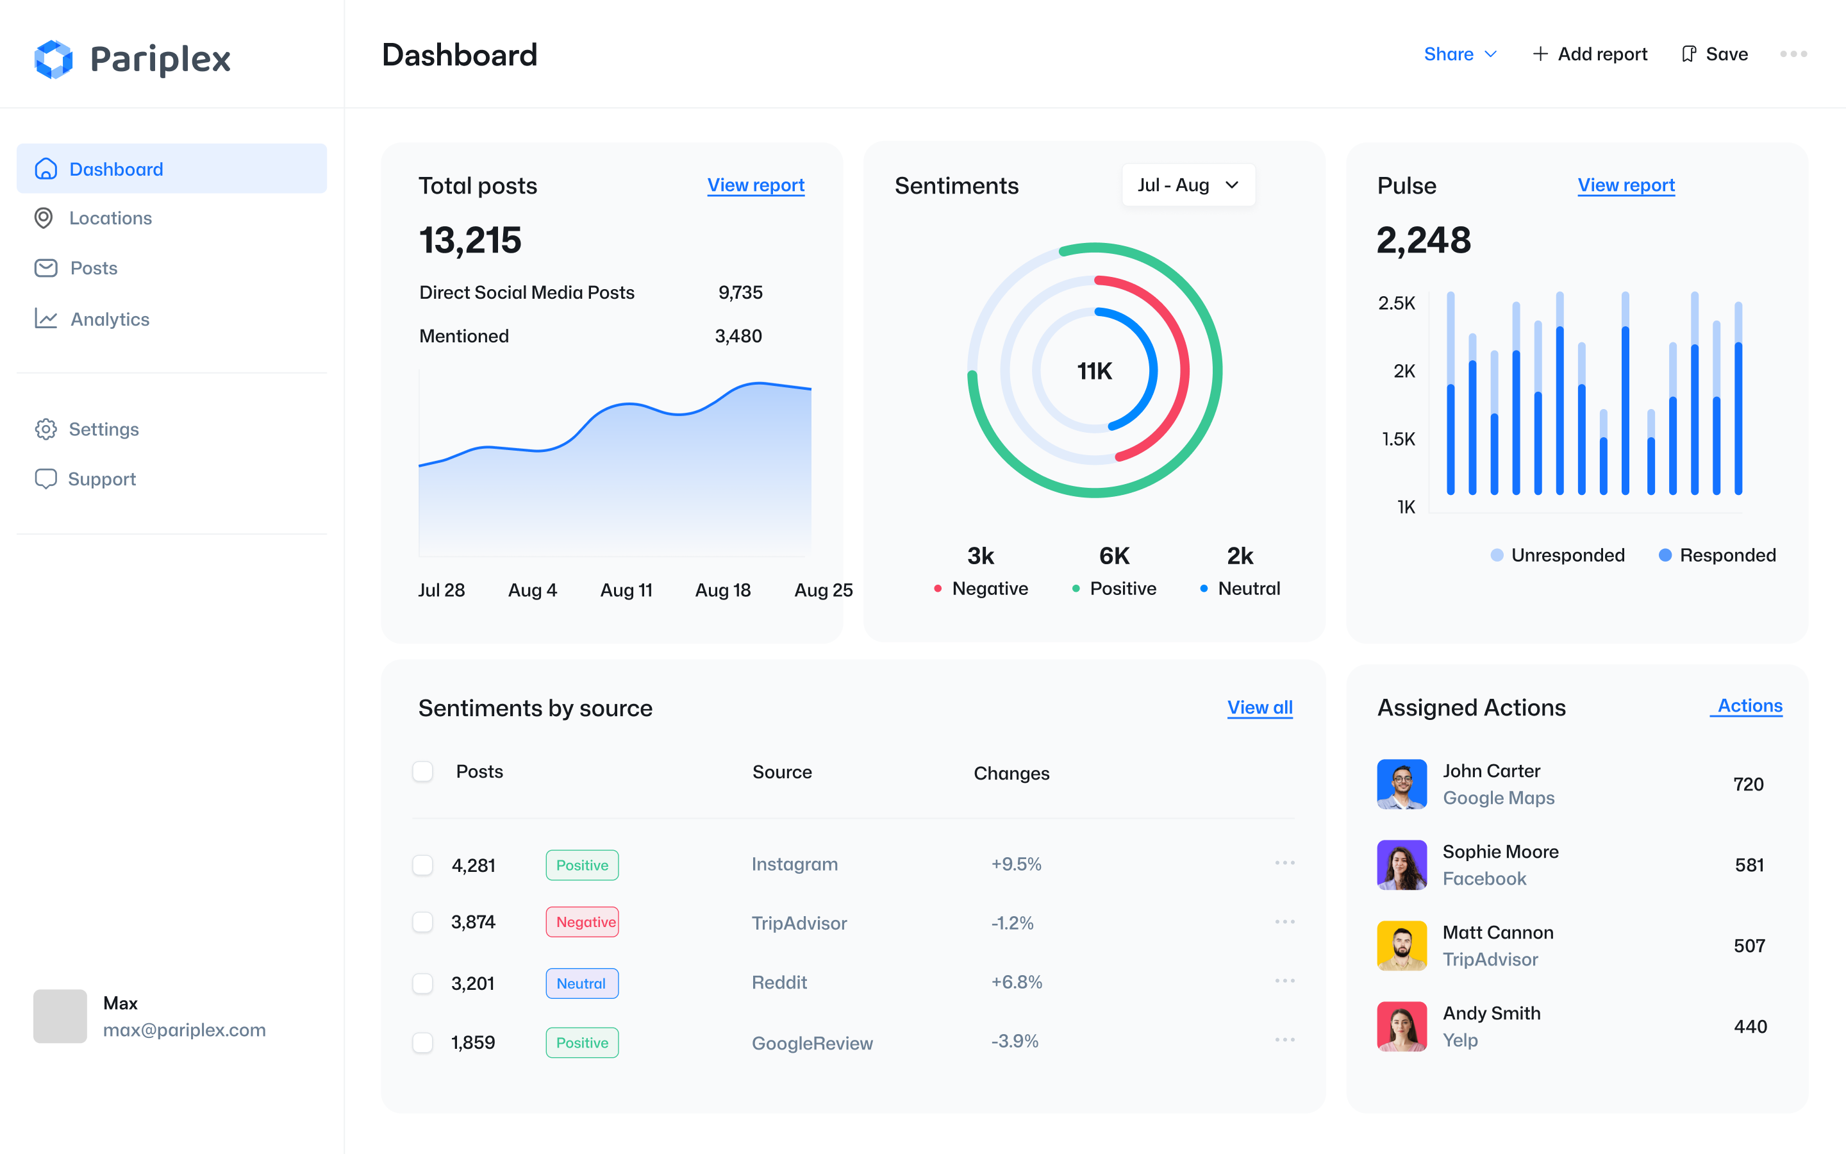Viewport: 1846px width, 1154px height.
Task: Click the Posts envelope icon
Action: pyautogui.click(x=46, y=268)
